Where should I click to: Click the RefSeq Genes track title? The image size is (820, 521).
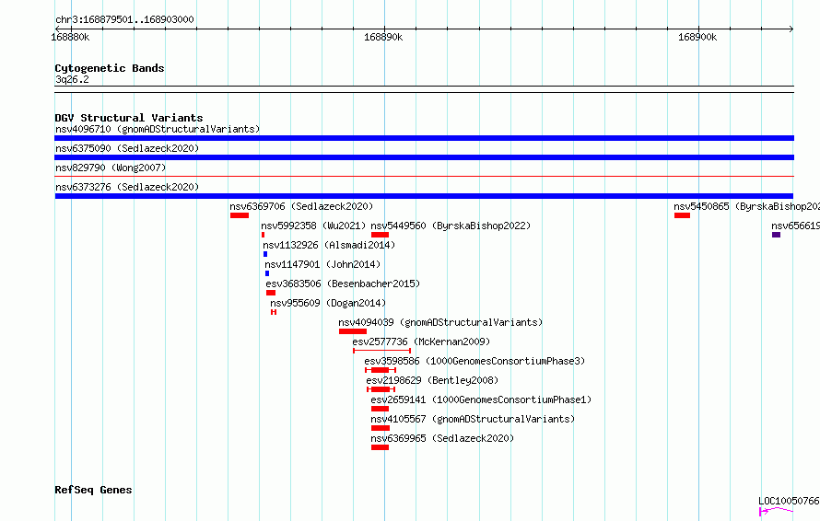pyautogui.click(x=93, y=490)
